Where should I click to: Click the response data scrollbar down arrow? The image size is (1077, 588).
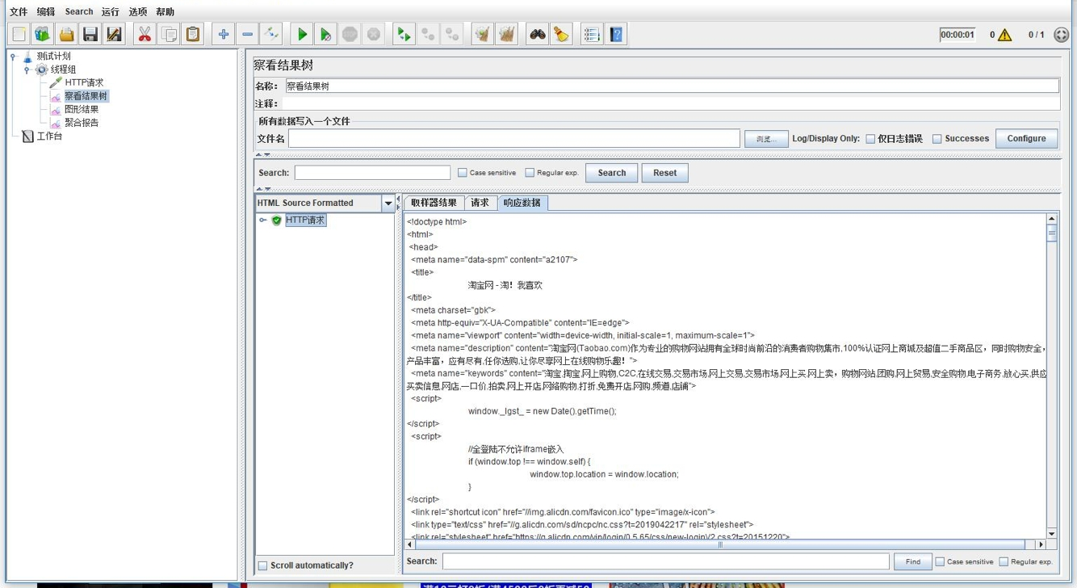(x=1051, y=534)
